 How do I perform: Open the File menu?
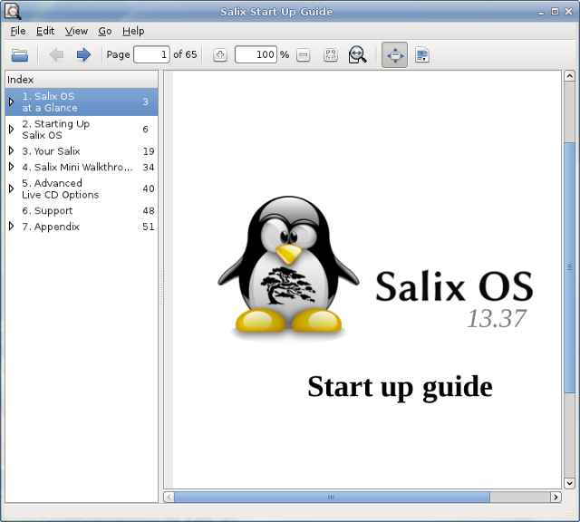(x=18, y=31)
